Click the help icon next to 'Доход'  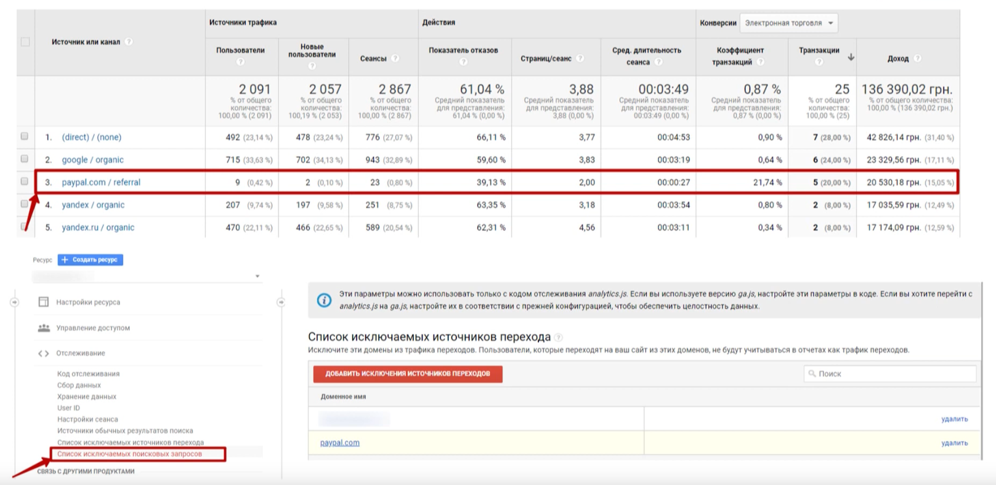coord(917,58)
